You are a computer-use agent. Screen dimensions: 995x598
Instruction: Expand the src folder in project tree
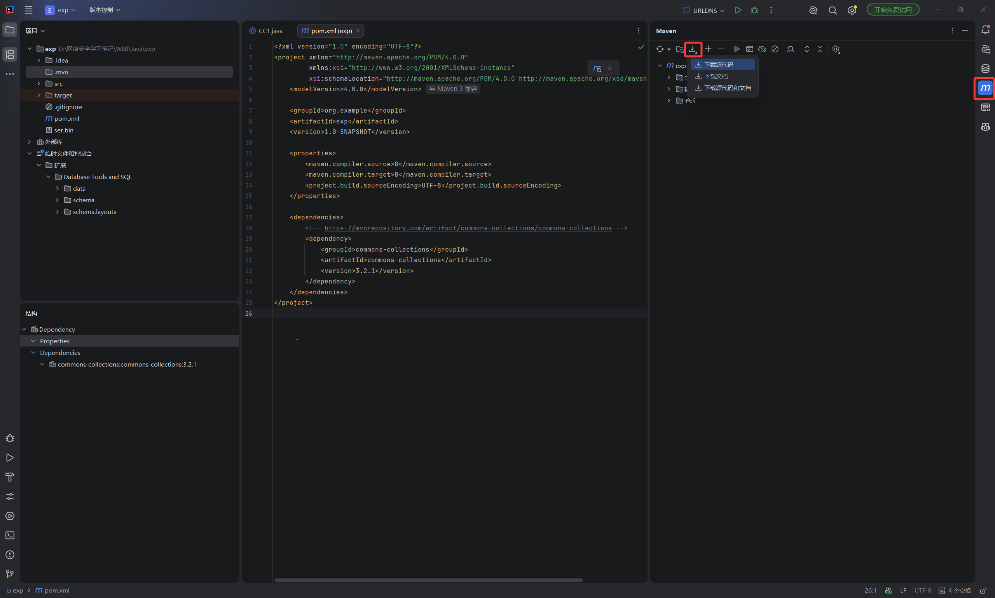point(39,83)
